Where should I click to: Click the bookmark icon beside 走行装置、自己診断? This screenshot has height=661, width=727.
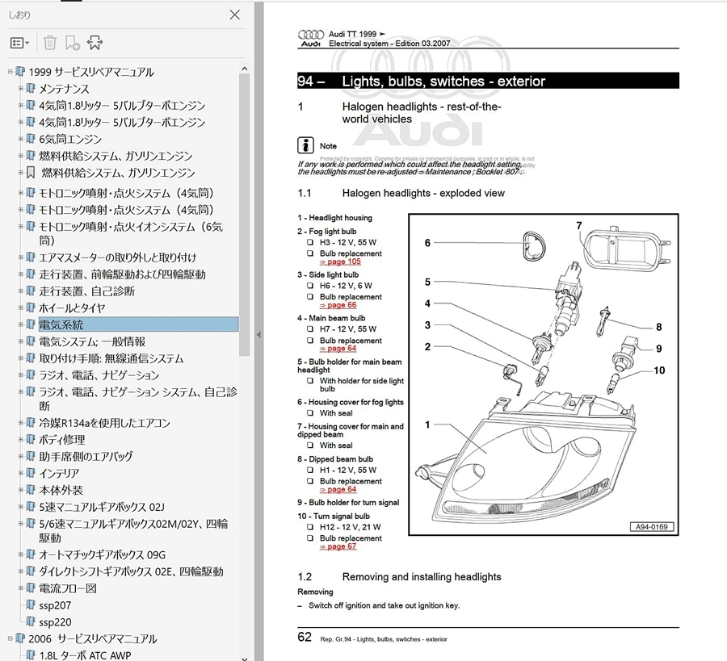point(31,291)
